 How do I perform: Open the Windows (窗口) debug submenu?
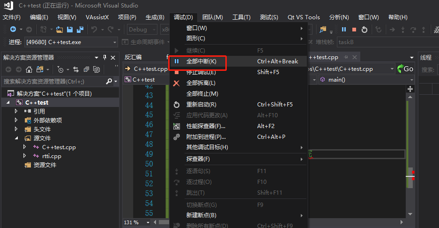point(238,28)
